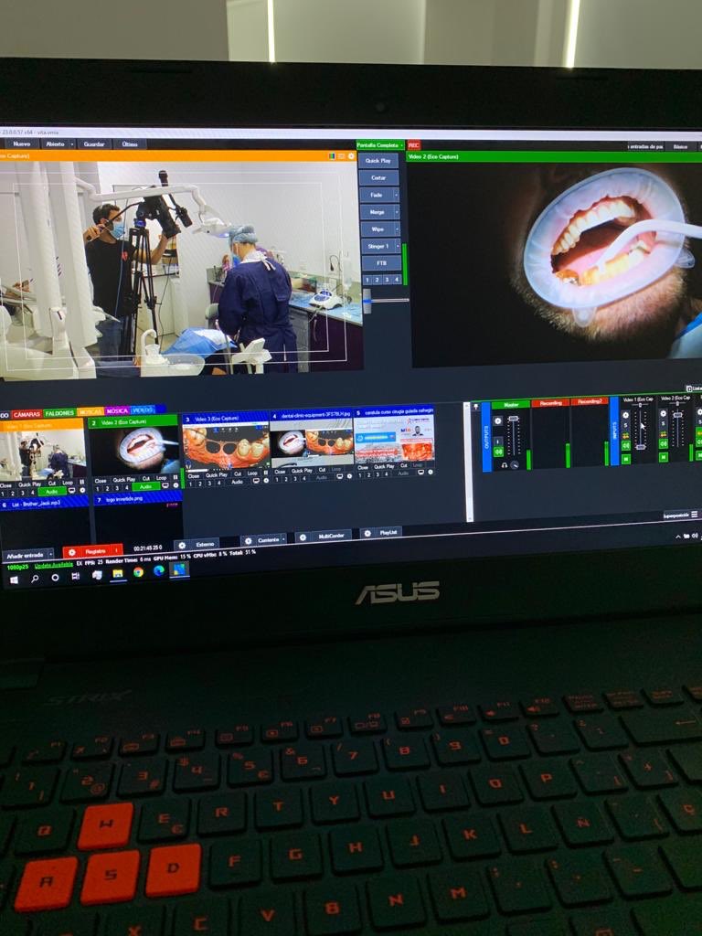Click monitor icon on input 2 Video 2

click(x=166, y=486)
